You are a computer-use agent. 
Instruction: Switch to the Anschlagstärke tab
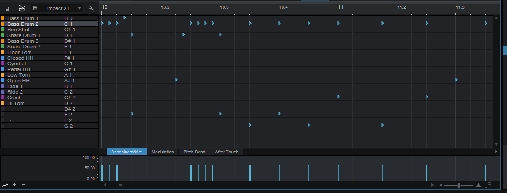pyautogui.click(x=127, y=152)
